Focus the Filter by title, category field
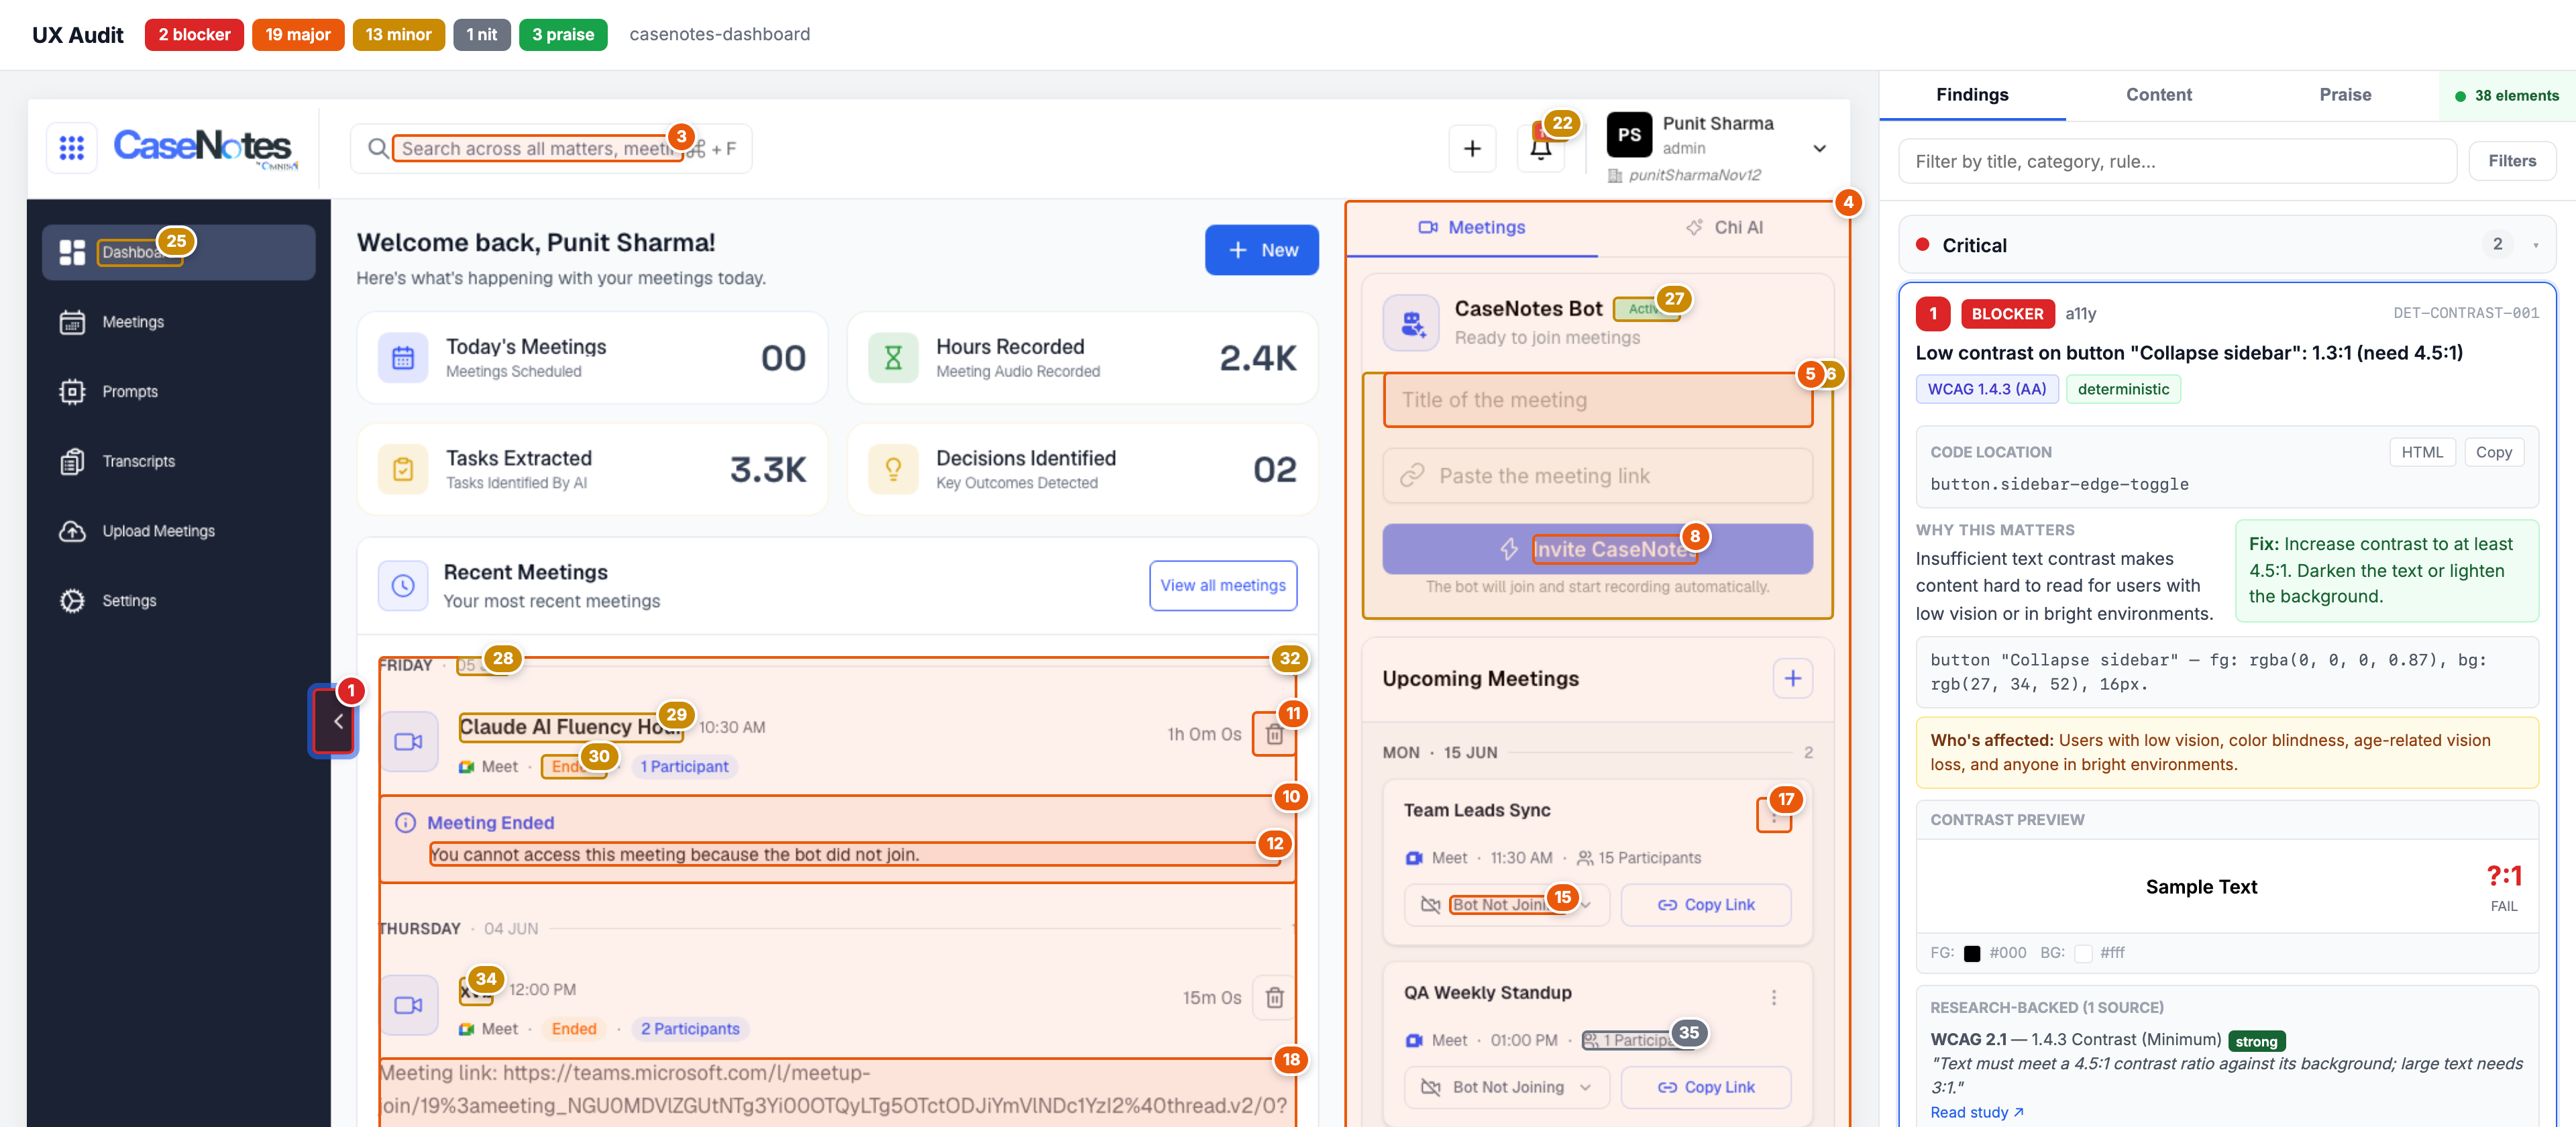 tap(2177, 161)
